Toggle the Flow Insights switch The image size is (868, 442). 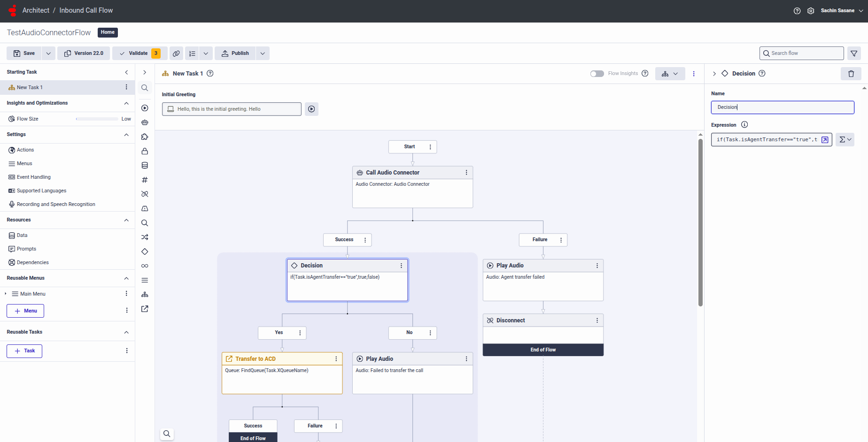click(597, 74)
